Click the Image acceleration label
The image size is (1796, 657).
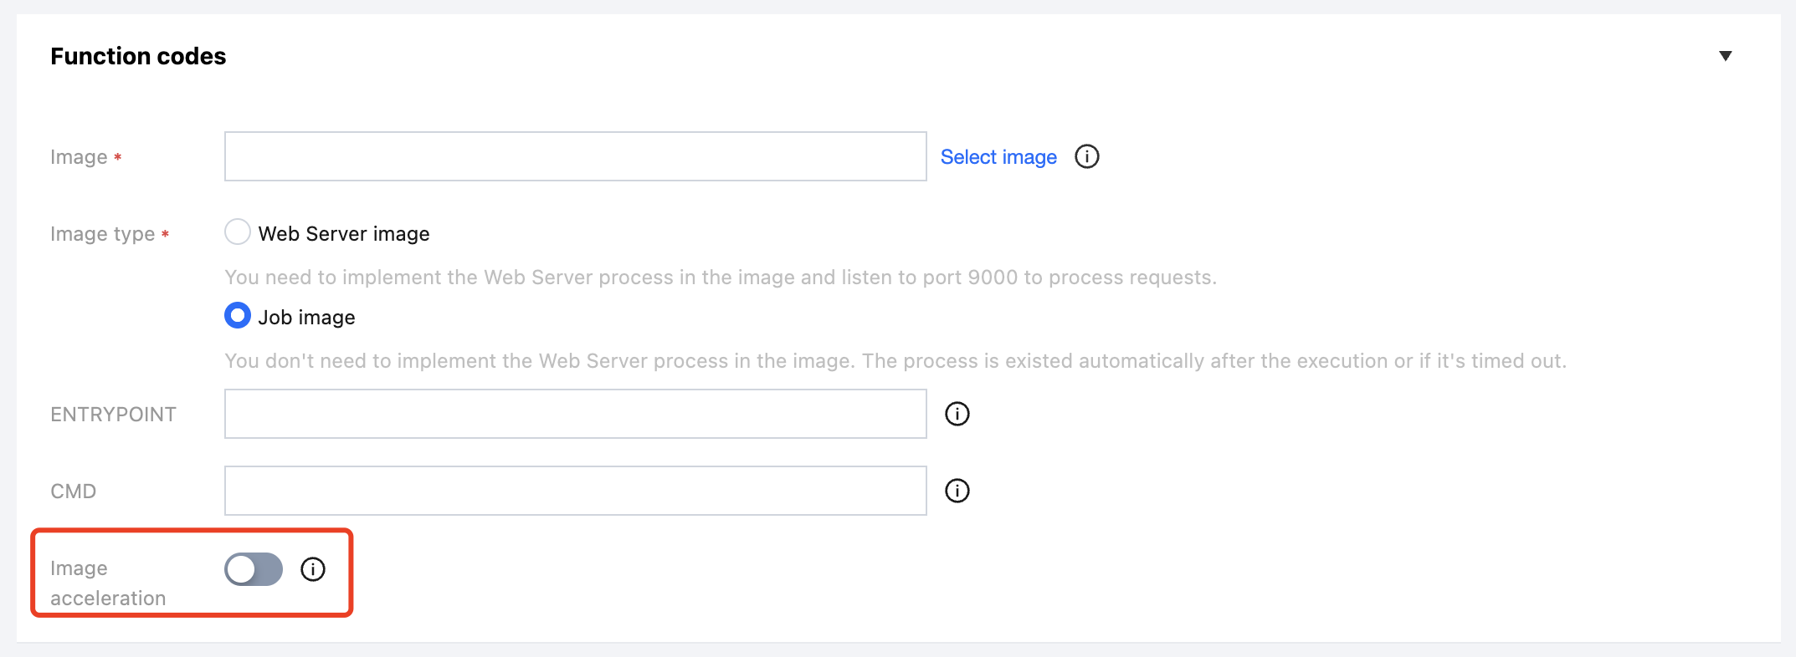(107, 583)
